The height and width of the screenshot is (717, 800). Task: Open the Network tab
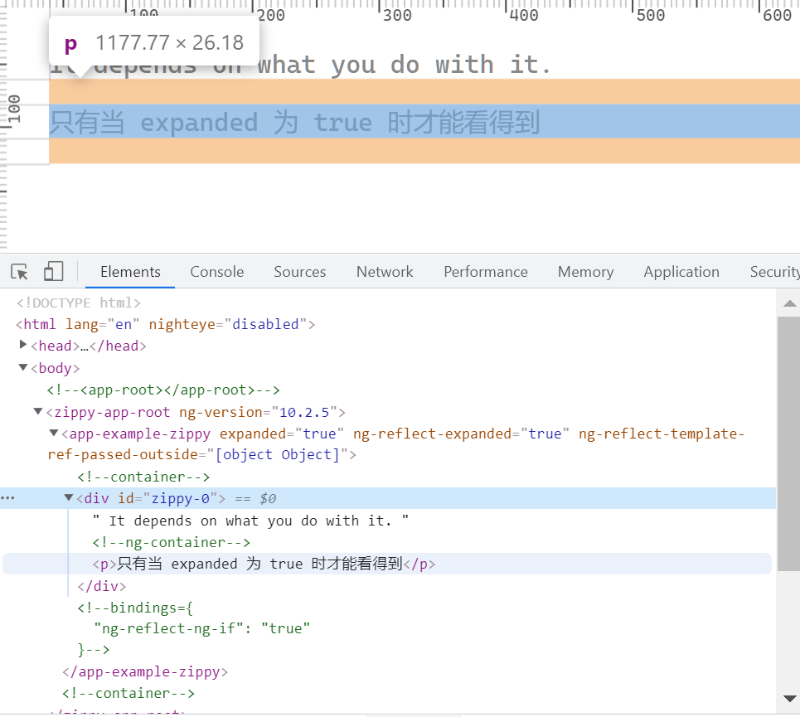click(x=385, y=272)
